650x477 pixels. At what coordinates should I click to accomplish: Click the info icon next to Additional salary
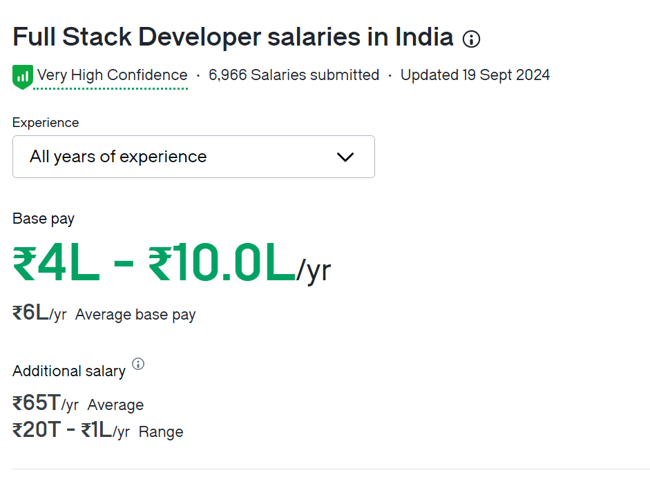138,364
